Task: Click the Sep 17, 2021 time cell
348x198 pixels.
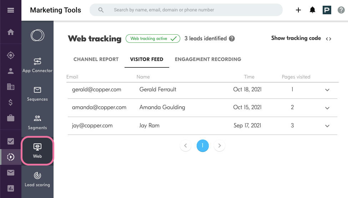Action: 247,126
